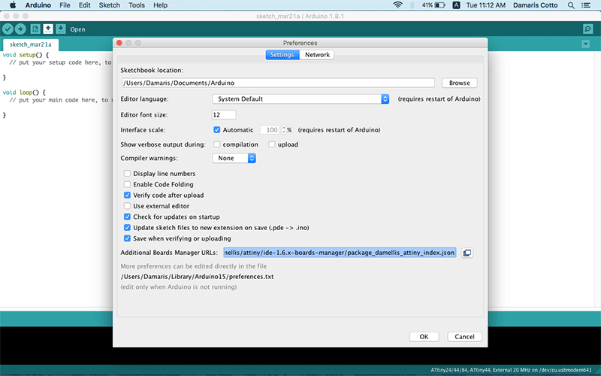
Task: Enable verbose output during upload
Action: click(272, 144)
